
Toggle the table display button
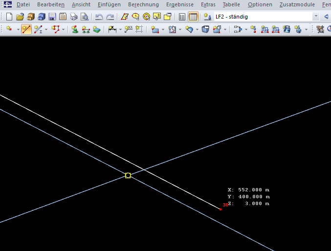pyautogui.click(x=193, y=17)
